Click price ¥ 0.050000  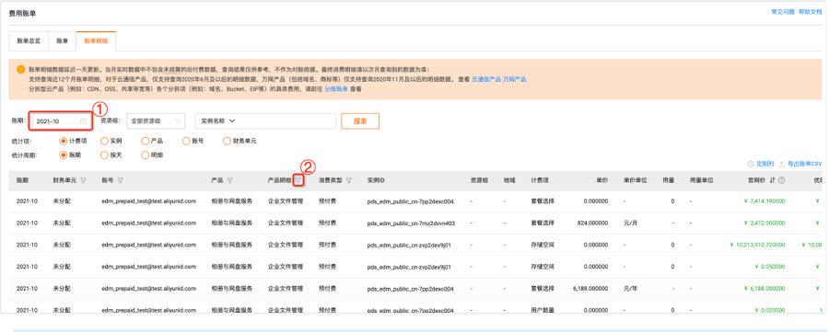[x=769, y=267]
